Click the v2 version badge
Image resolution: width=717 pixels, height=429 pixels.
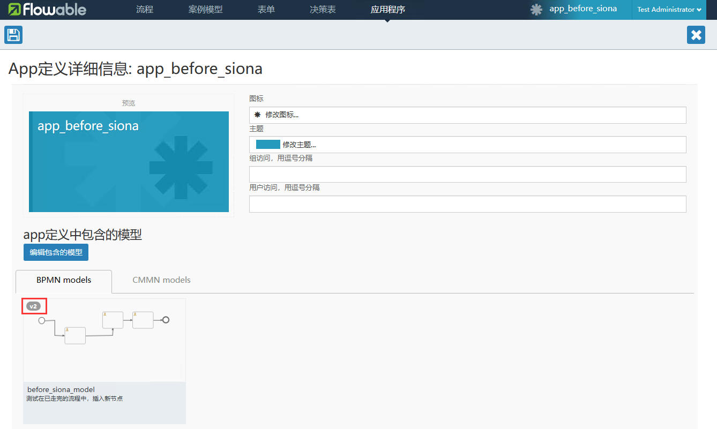tap(33, 306)
